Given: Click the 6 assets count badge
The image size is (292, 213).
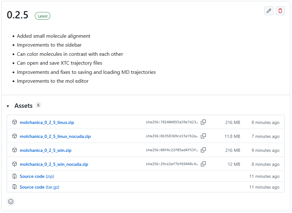Looking at the screenshot, I should click(x=38, y=105).
